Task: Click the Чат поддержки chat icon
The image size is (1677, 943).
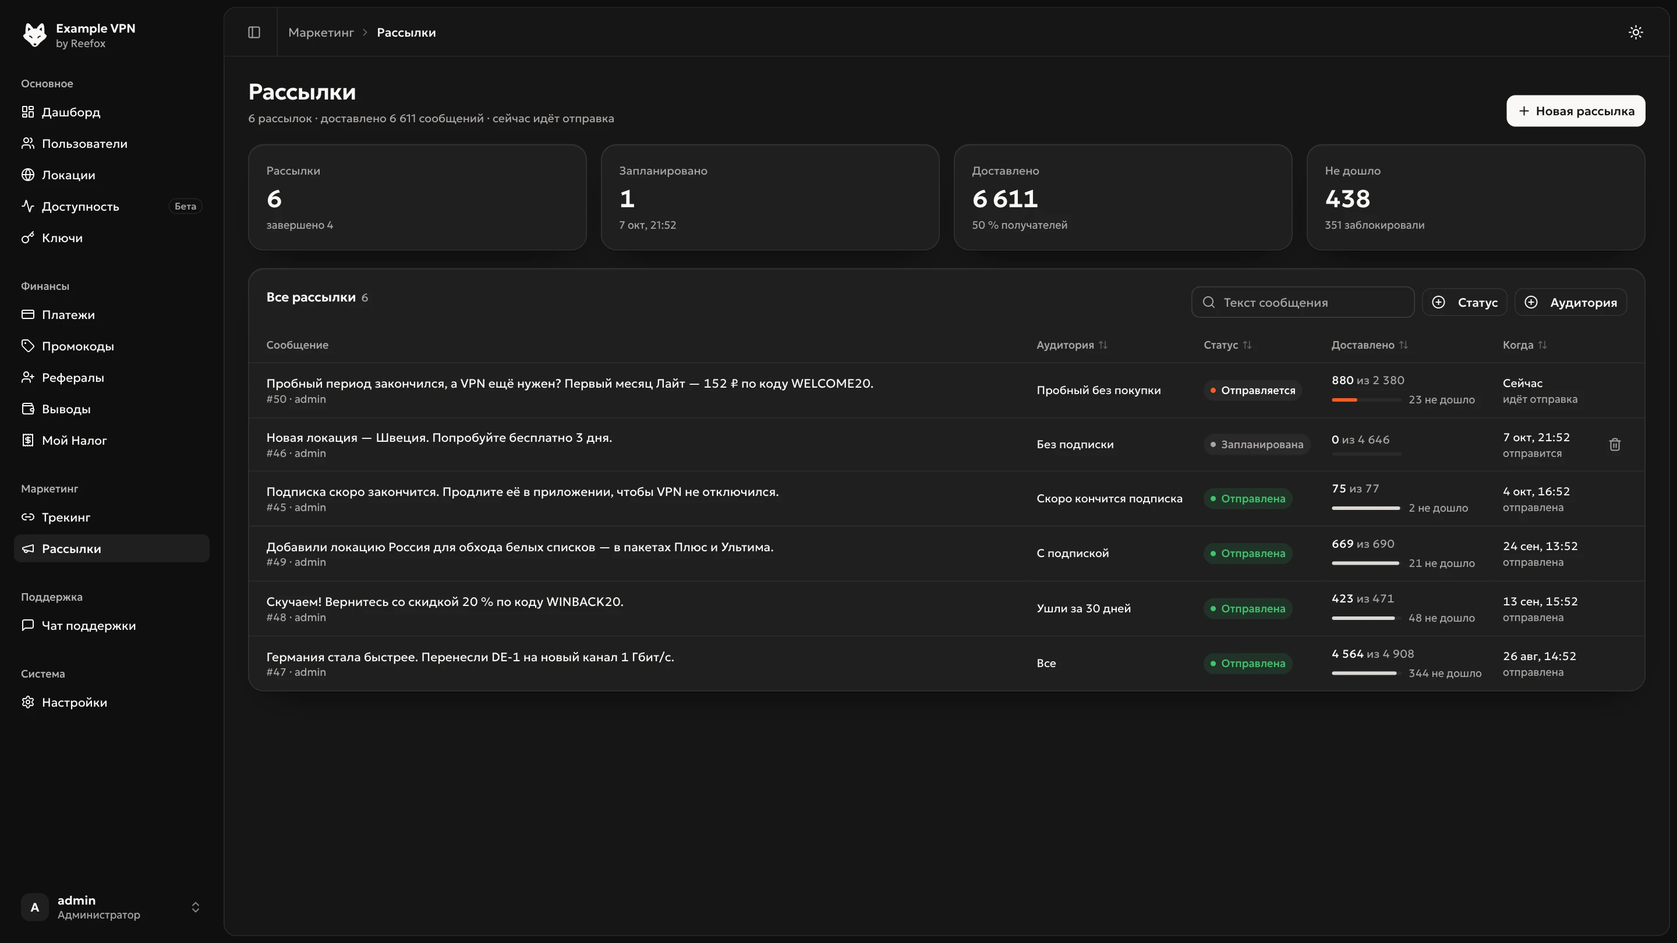Action: 27,625
